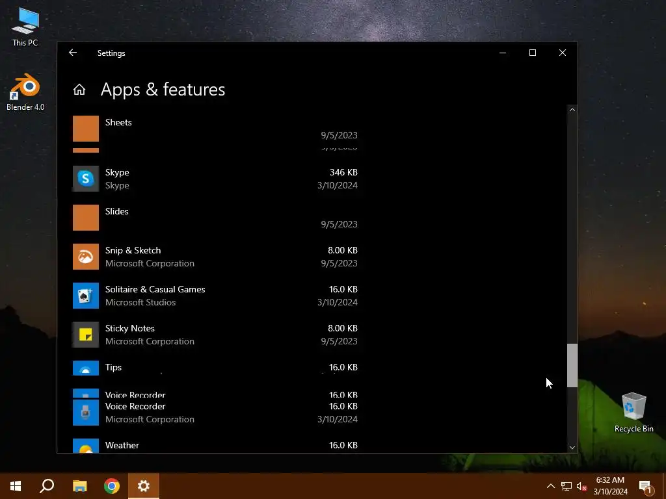Select Solitaire & Casual Games name
666x499 pixels.
point(155,289)
